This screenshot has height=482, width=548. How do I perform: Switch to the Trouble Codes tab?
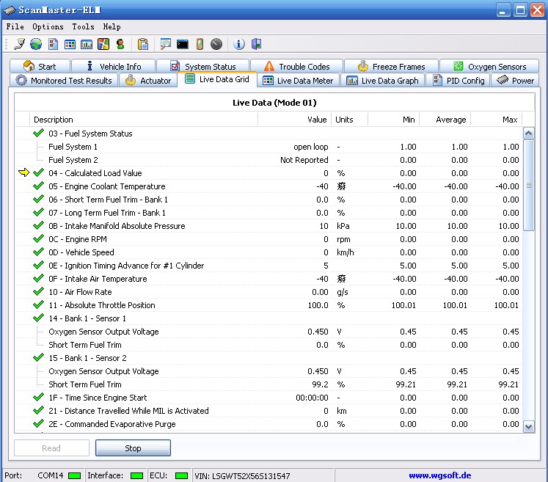click(296, 67)
